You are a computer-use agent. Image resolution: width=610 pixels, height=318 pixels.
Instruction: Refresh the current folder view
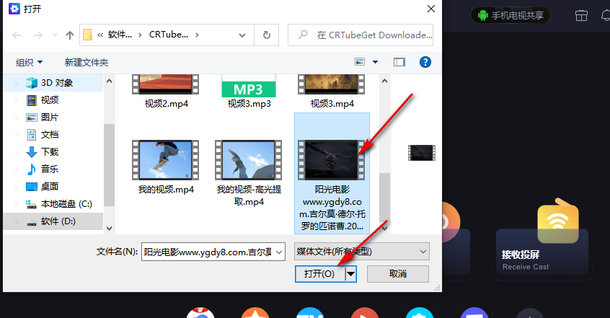(267, 35)
